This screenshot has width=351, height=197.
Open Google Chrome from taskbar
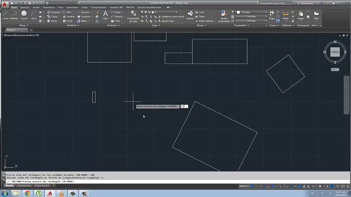(27, 193)
